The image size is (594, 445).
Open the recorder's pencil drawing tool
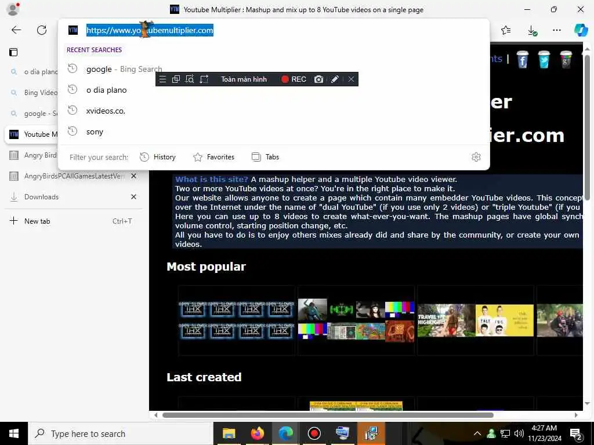click(x=335, y=79)
